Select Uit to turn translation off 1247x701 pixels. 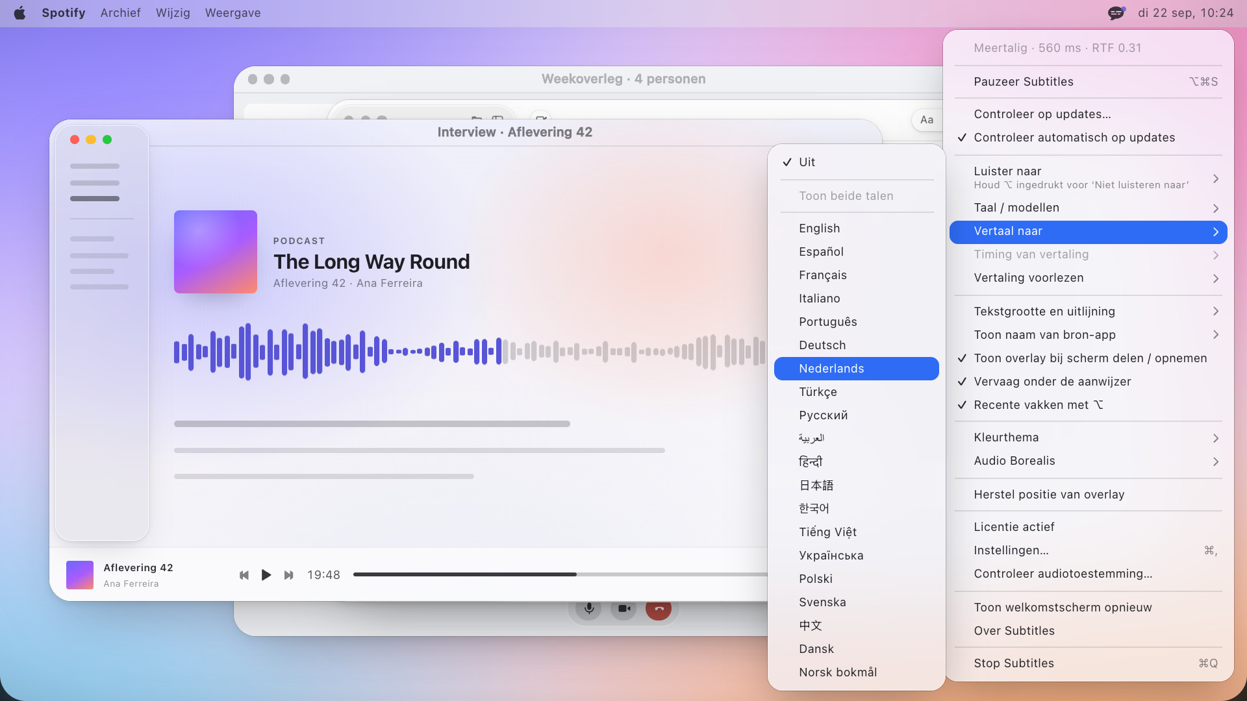(857, 162)
